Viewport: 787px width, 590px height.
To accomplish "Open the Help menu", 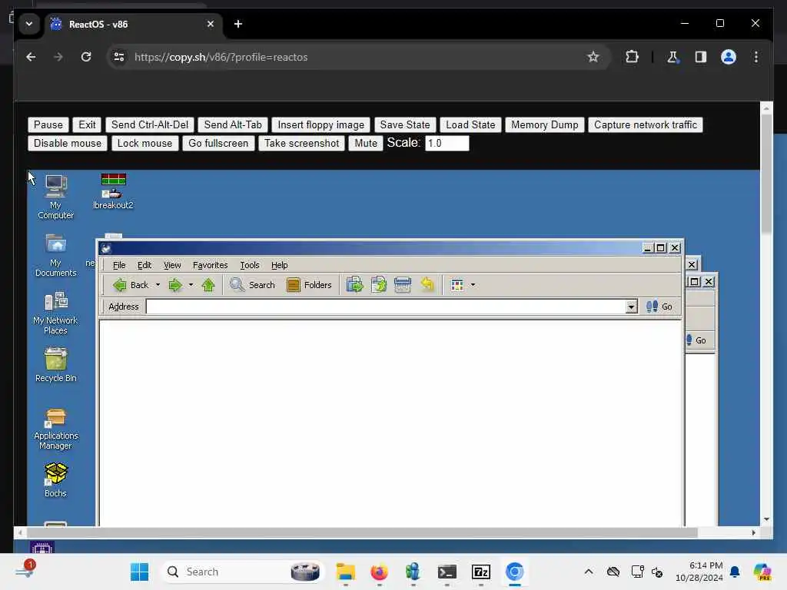I will pos(280,265).
